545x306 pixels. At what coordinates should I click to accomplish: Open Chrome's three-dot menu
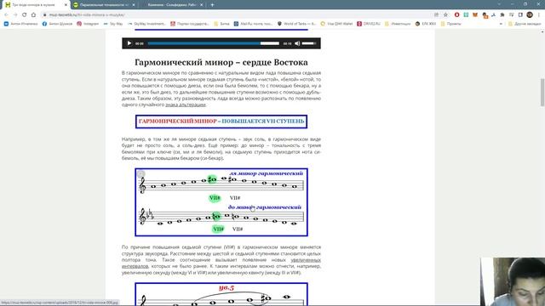(539, 15)
